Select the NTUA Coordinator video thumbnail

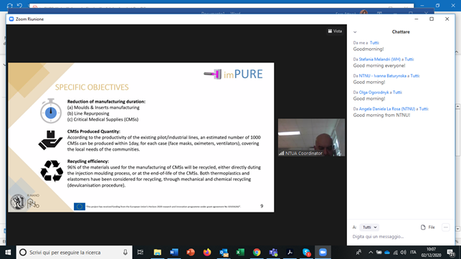(311, 138)
